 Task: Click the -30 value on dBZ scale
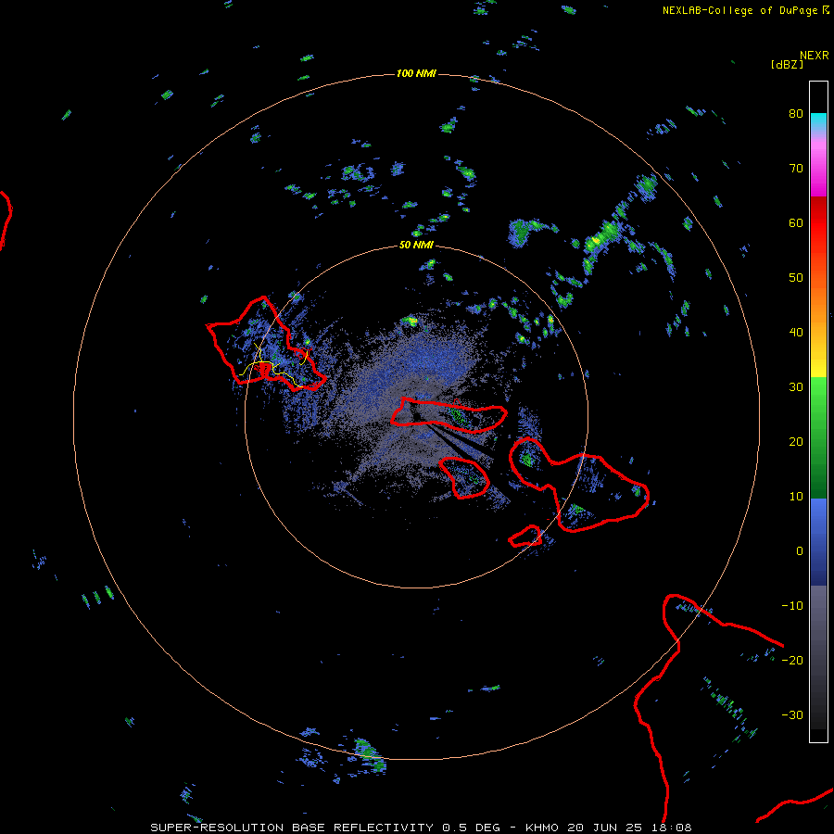pos(792,715)
